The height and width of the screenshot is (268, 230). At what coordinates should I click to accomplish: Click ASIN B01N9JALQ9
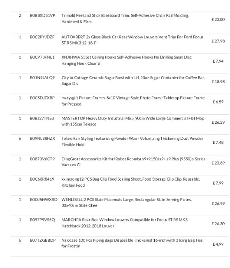pos(42,78)
